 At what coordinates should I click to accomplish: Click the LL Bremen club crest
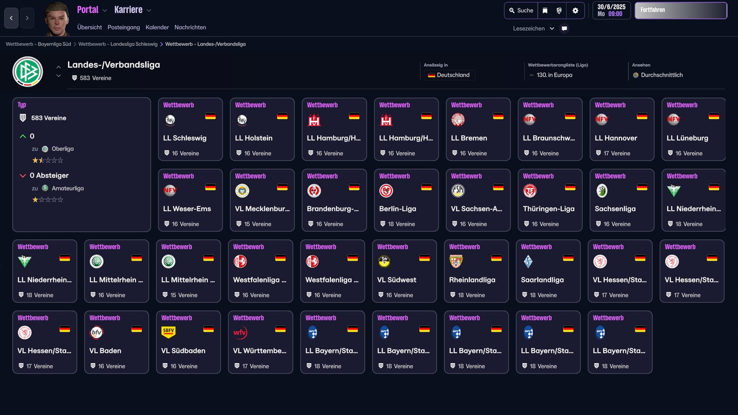tap(458, 119)
